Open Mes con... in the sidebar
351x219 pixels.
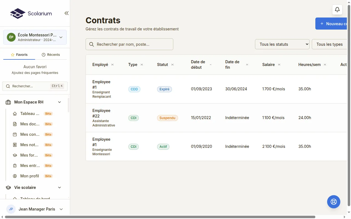30,134
